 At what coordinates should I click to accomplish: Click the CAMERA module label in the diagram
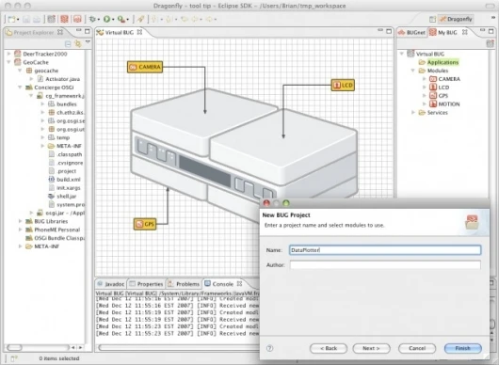[x=145, y=67]
